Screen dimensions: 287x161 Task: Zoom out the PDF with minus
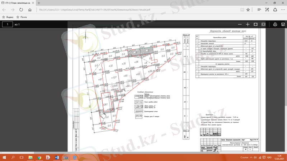pos(240,24)
